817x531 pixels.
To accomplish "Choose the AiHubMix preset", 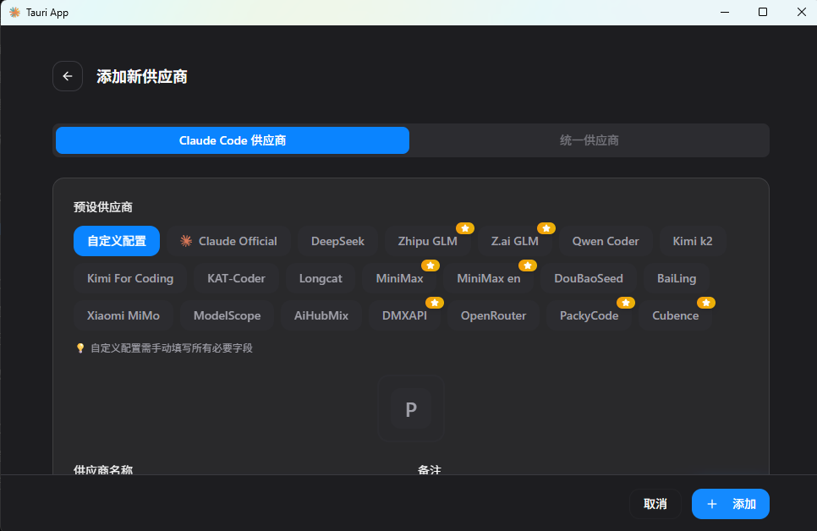I will tap(321, 315).
